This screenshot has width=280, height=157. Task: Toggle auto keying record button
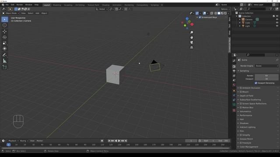(102, 141)
